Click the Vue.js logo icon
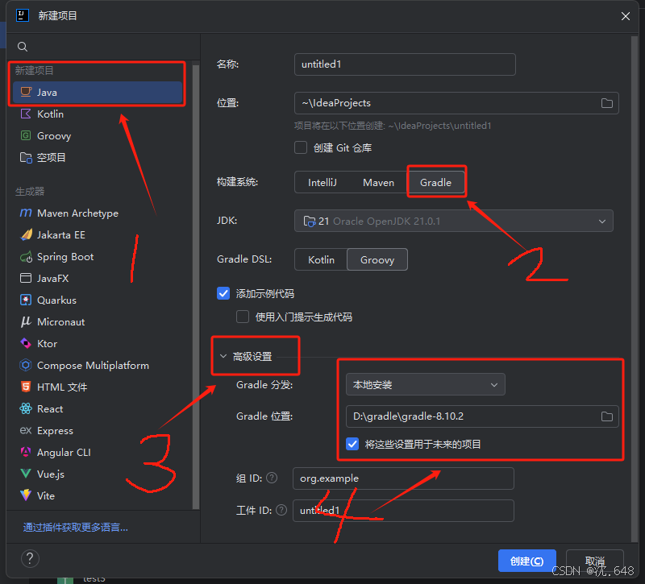Viewport: 645px width, 584px height. point(26,474)
